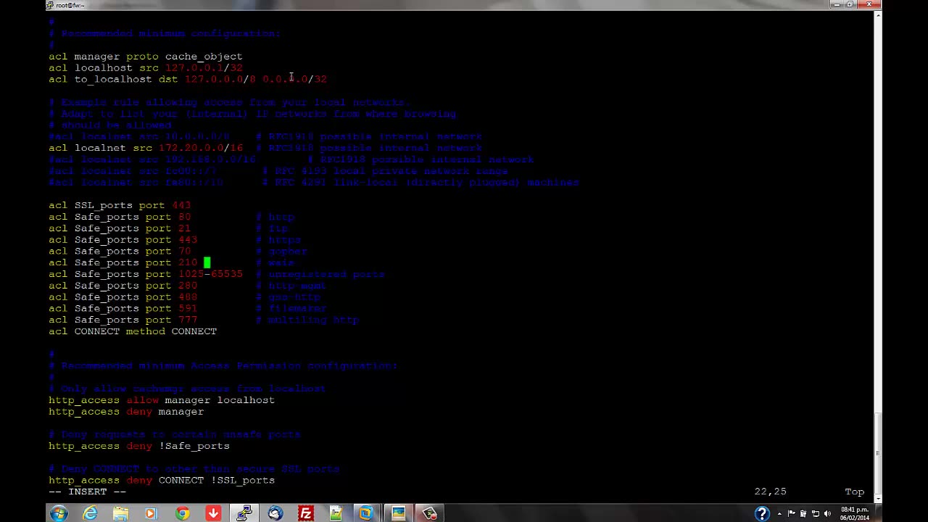
Task: Click port value '21' in Safe_ports line
Action: [x=184, y=228]
